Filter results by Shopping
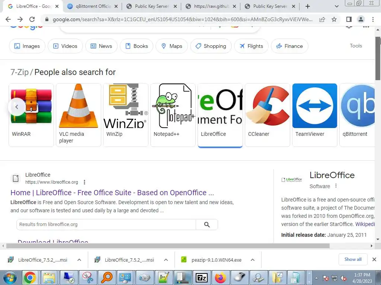 click(211, 46)
